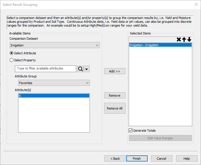Move selected item down with arrow icon
The height and width of the screenshot is (165, 201).
189,39
